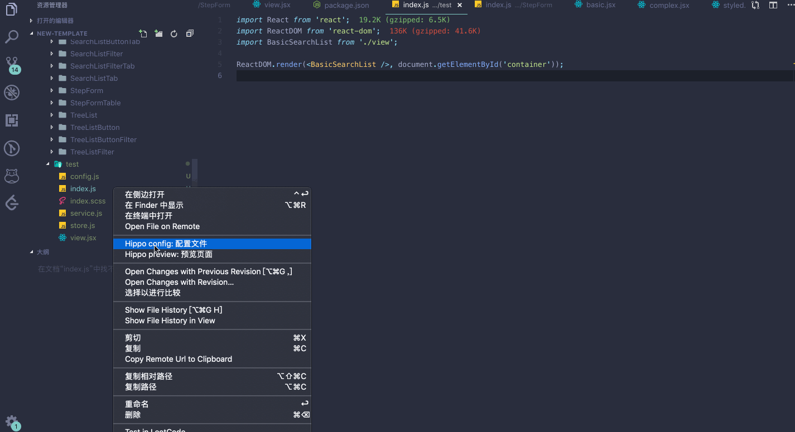Open the service.js file in explorer
The image size is (795, 432).
pos(86,213)
